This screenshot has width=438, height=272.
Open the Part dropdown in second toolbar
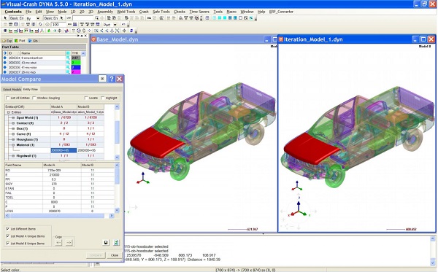[x=115, y=25]
